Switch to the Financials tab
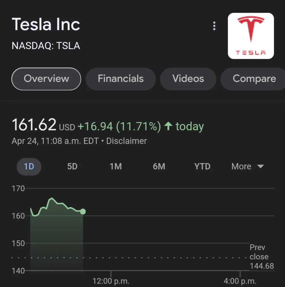Screen dimensions: 285x287 121,79
